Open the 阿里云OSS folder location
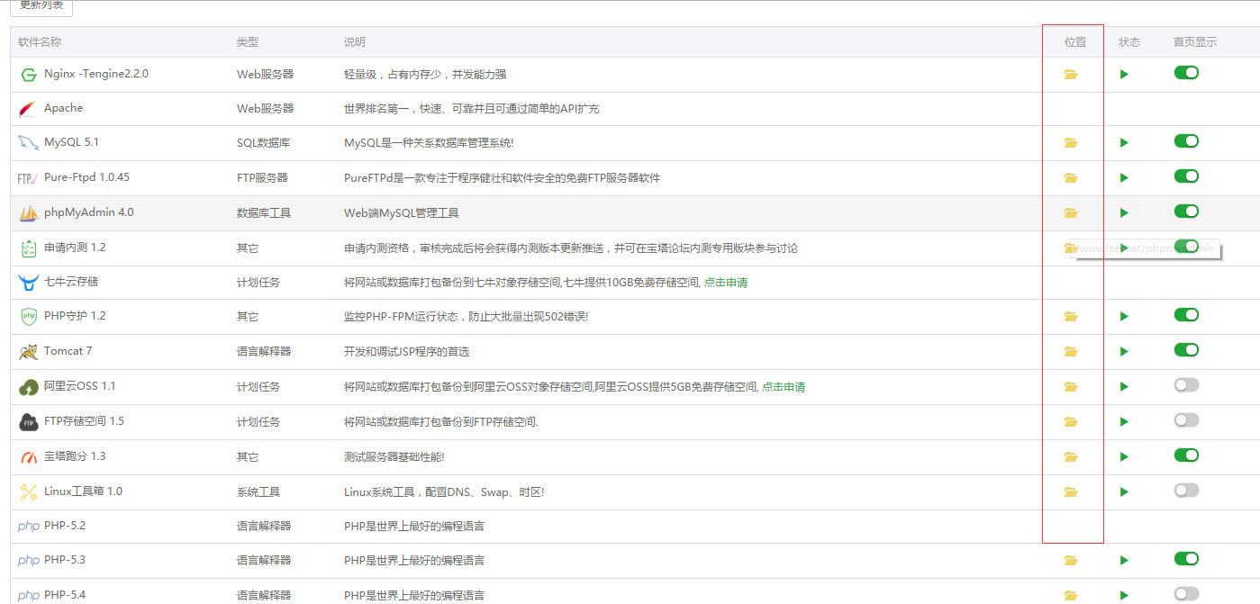Screen dimensions: 1260x604 tap(1071, 386)
